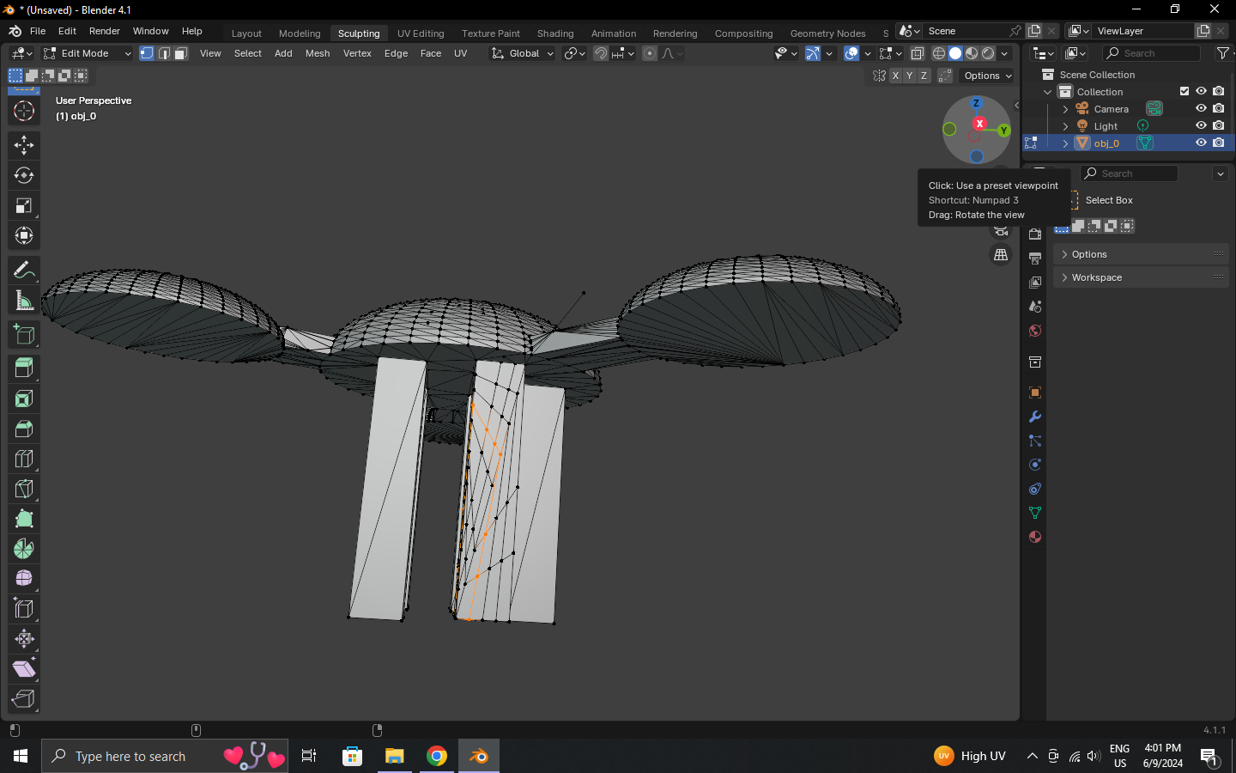Uncheck Collection exclude checkbox
This screenshot has height=773, width=1236.
pyautogui.click(x=1184, y=91)
